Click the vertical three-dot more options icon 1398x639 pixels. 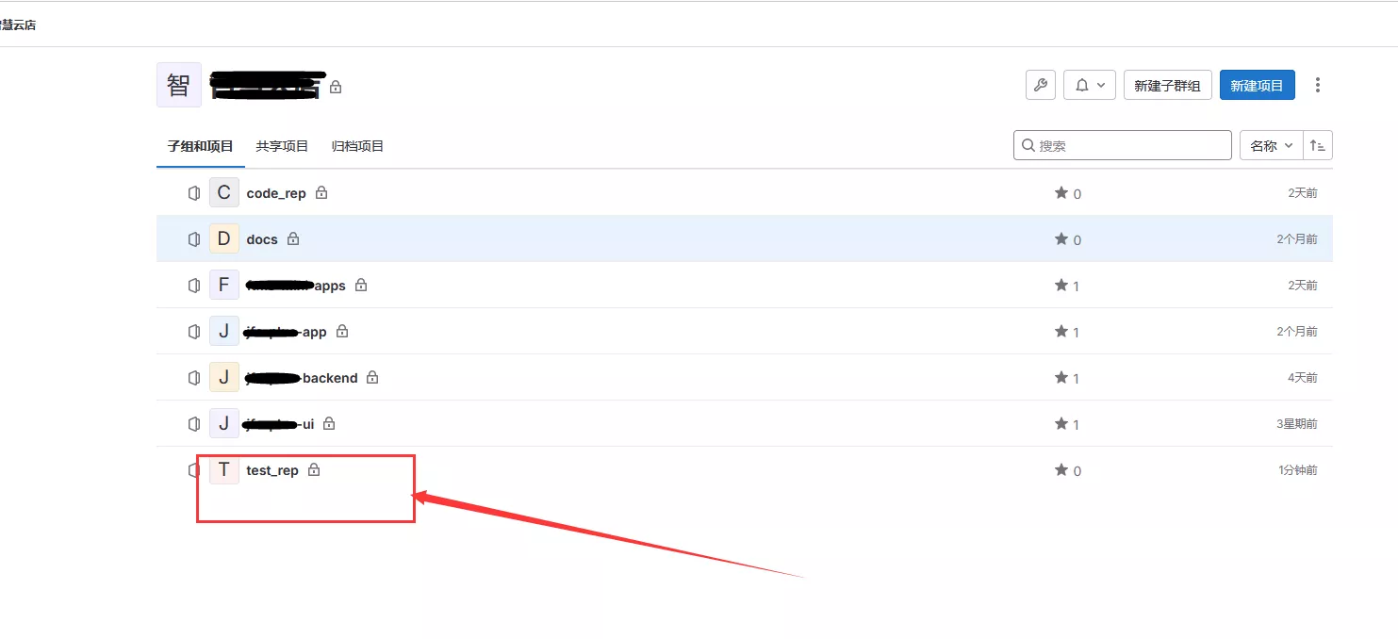pyautogui.click(x=1318, y=85)
